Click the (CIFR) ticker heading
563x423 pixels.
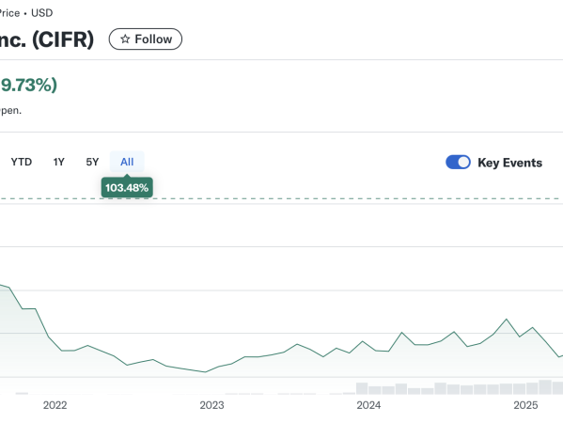click(x=63, y=39)
